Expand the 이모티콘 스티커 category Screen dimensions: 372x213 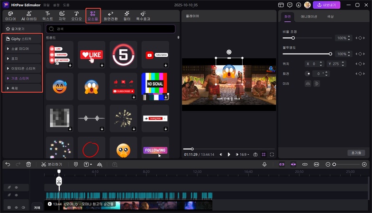tap(22, 68)
